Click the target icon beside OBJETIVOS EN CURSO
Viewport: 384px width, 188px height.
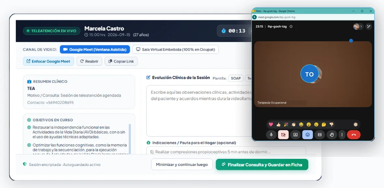[29, 120]
